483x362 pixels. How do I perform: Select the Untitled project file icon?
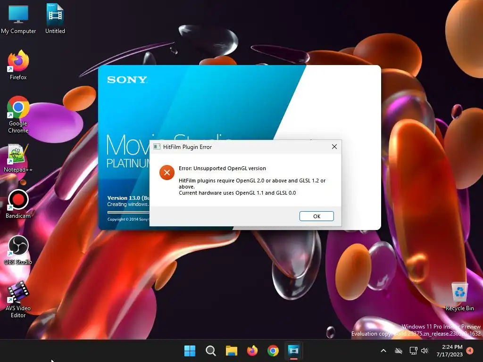click(55, 19)
